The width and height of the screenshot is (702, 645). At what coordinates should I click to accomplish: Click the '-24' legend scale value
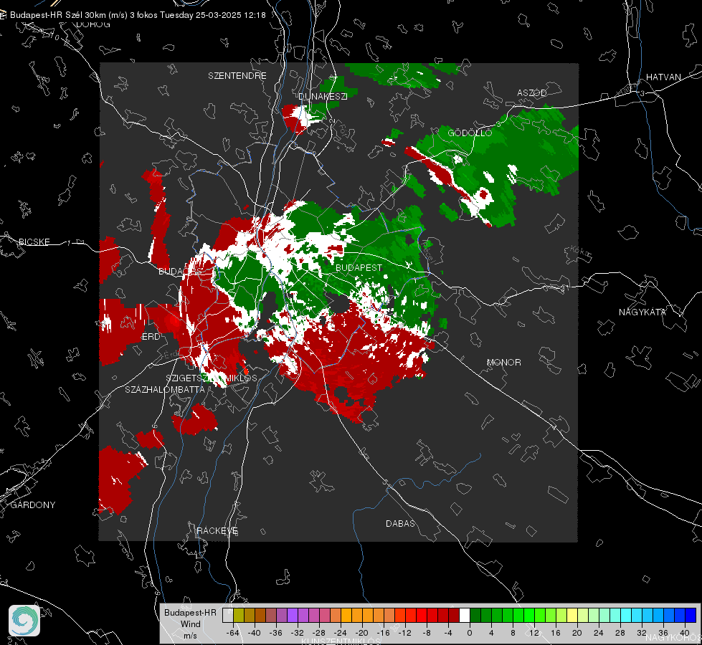[341, 633]
